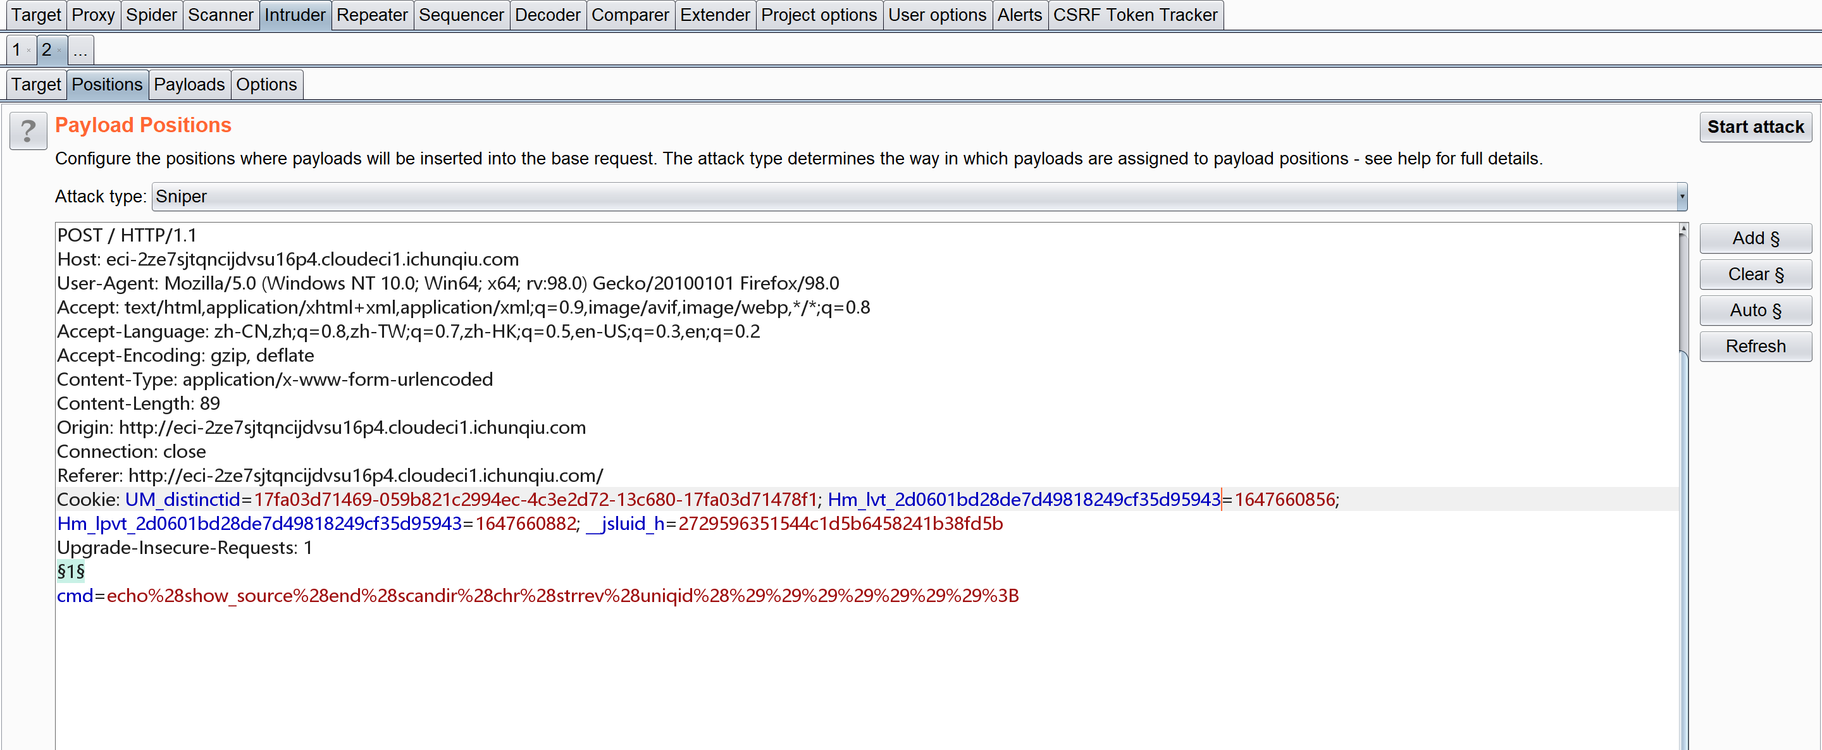Switch to the Payloads sub-tab
1822x750 pixels.
click(189, 85)
